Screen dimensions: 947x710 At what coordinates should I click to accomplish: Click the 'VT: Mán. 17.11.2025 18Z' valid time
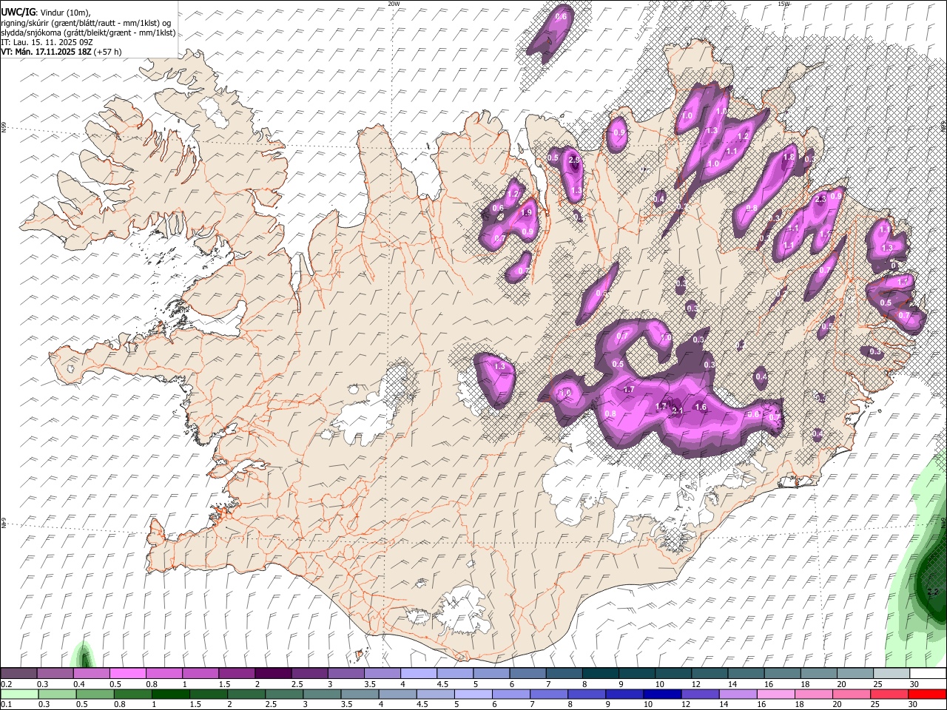click(46, 52)
